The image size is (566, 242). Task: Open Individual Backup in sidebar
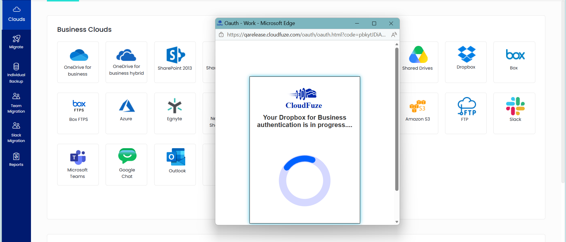tap(16, 73)
